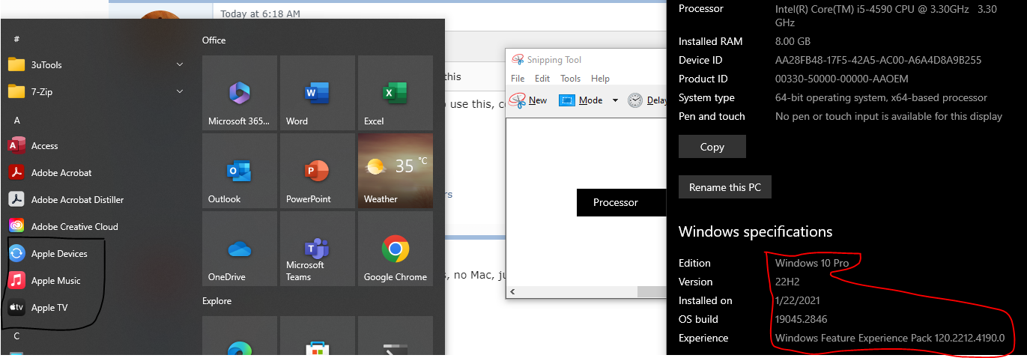Viewport: 1027px width, 358px height.
Task: Click the Mode button in Snipping Tool
Action: 581,100
